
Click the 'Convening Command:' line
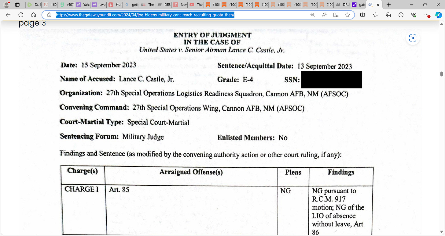182,108
